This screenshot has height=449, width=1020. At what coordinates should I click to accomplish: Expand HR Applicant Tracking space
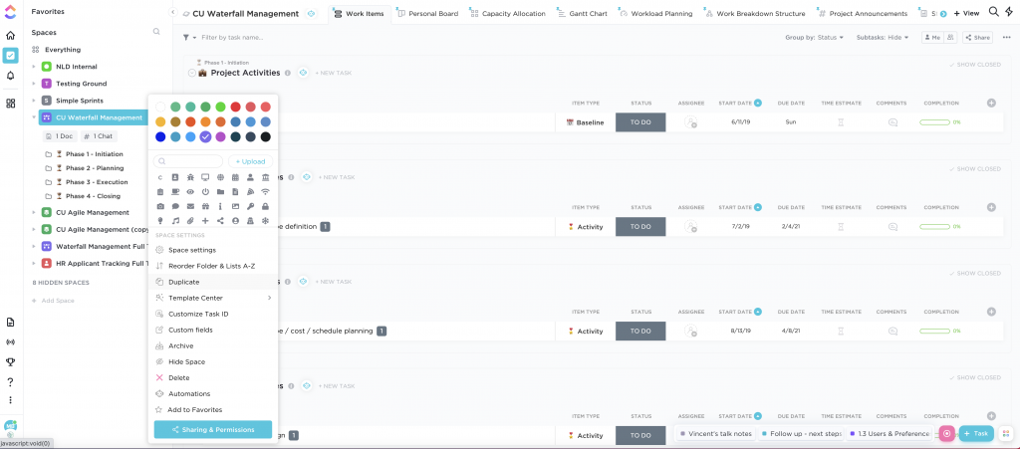pos(34,263)
